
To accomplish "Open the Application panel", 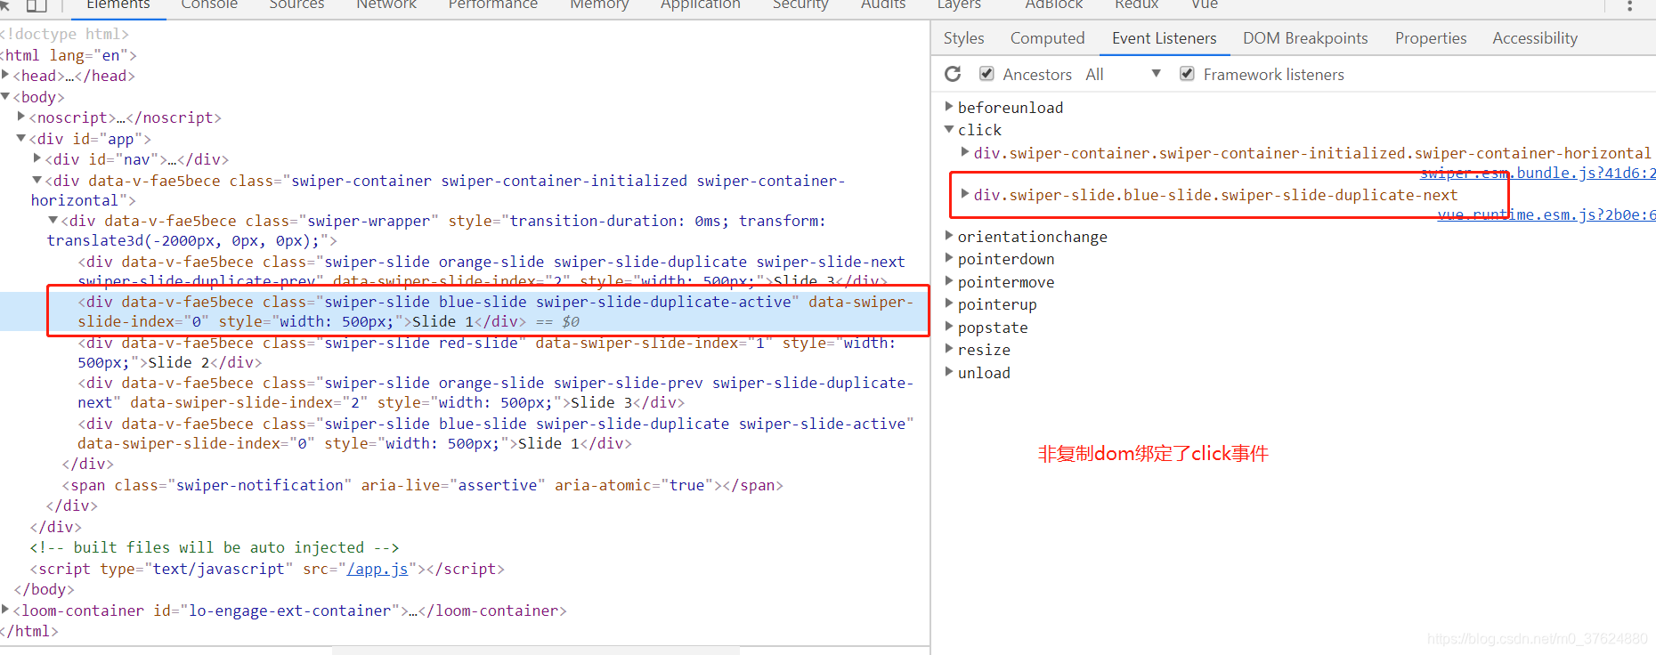I will tap(700, 5).
